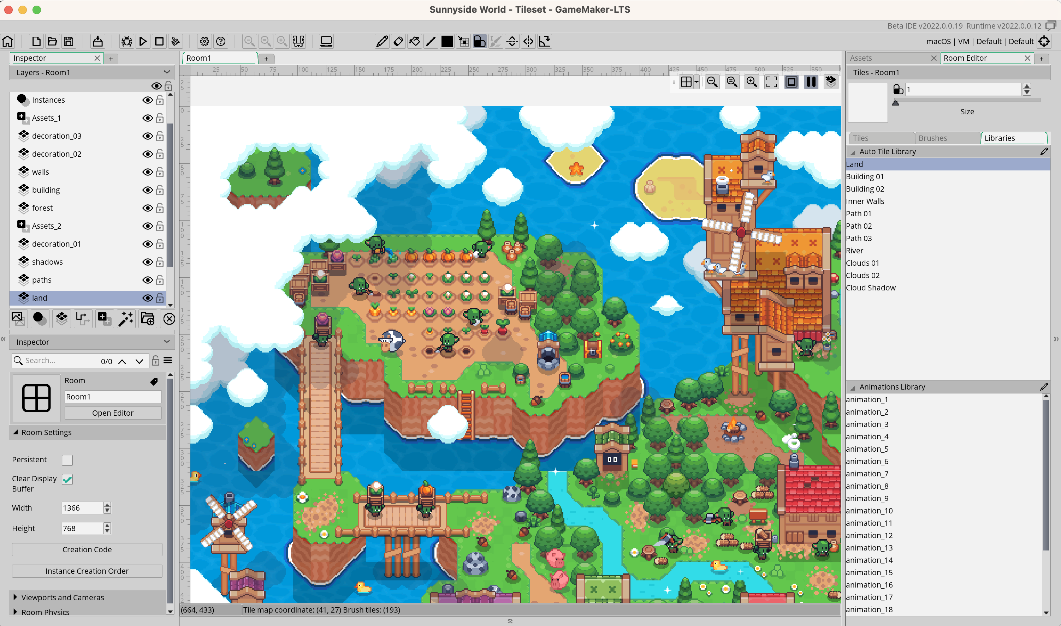Open Instance Creation Order
The width and height of the screenshot is (1061, 626).
pos(87,571)
